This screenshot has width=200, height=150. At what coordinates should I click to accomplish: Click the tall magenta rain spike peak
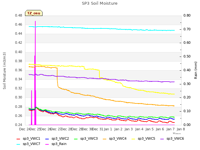35,22
